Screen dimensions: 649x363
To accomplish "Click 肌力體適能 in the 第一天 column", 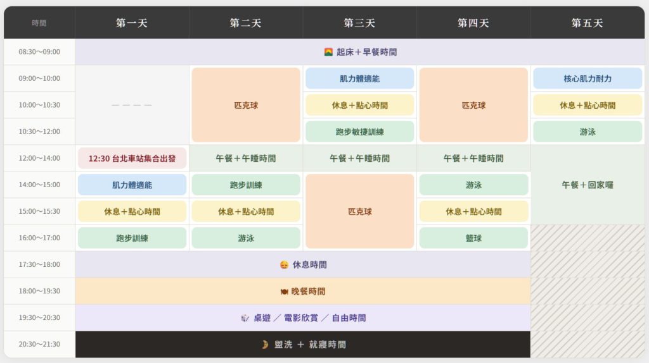I will [132, 185].
